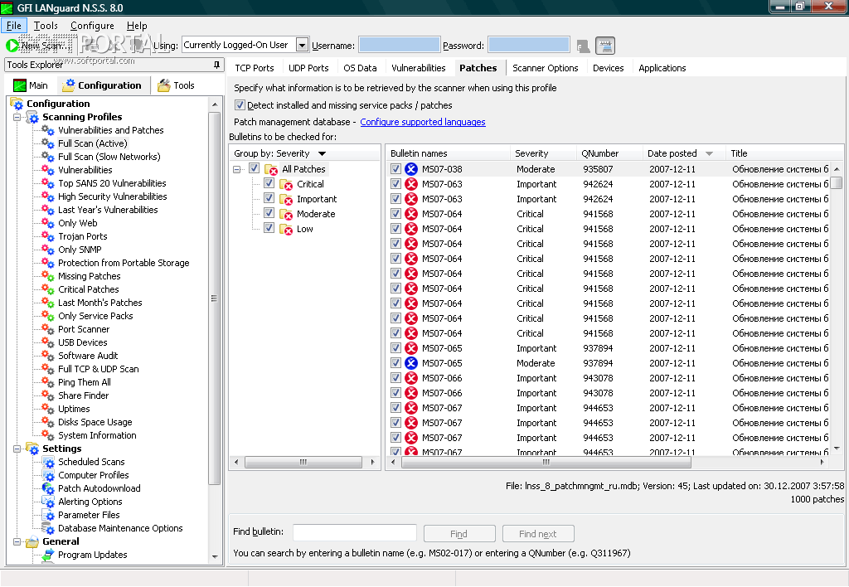849x587 pixels.
Task: Click the pin icon of Tools Explorer
Action: [216, 65]
